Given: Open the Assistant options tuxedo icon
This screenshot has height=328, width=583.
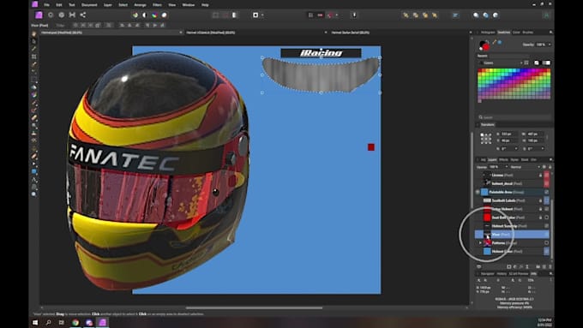Looking at the screenshot, I should click(x=354, y=15).
